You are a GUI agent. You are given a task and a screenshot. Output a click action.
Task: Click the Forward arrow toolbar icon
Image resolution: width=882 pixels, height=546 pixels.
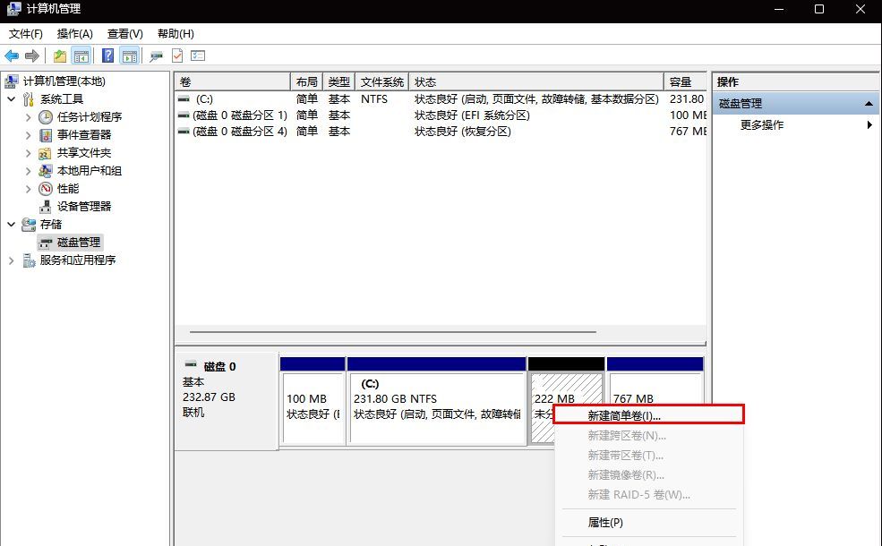[x=32, y=55]
